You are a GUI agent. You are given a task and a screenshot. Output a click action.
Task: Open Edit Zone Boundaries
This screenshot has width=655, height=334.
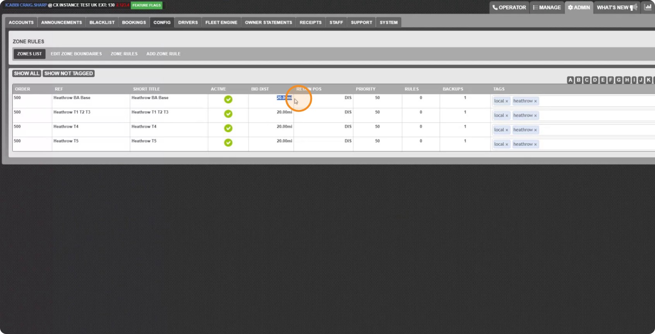[x=76, y=54]
